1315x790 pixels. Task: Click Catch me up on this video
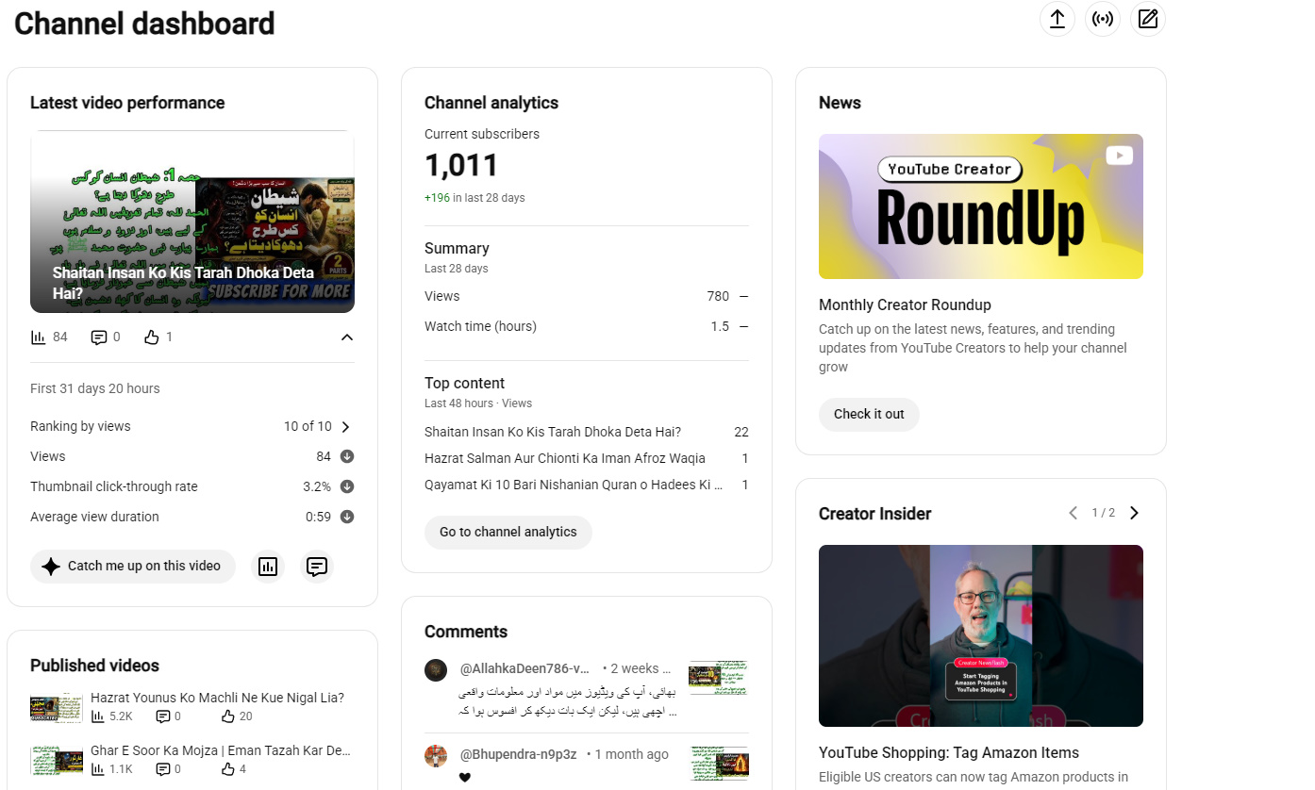click(133, 567)
